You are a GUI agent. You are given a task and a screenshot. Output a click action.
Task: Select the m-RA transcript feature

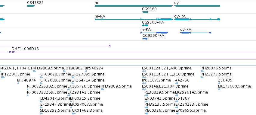point(134,19)
